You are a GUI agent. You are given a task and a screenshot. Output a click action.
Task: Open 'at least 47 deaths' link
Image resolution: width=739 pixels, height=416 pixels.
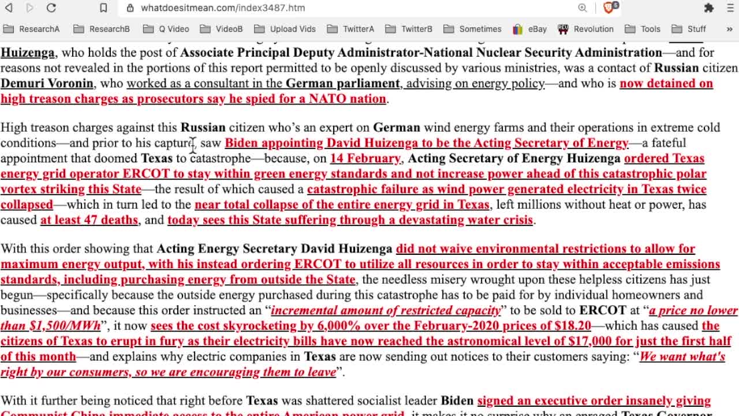click(x=89, y=220)
